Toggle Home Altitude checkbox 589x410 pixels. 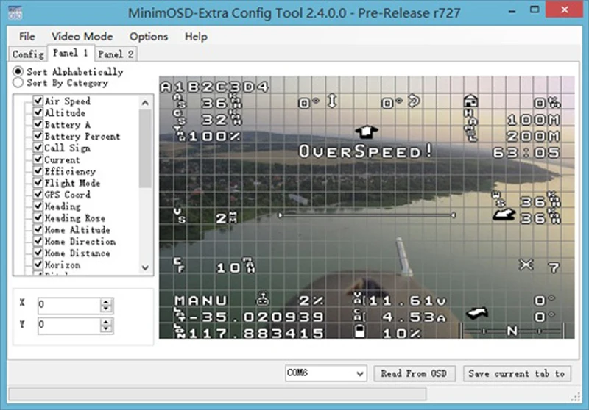coord(38,229)
